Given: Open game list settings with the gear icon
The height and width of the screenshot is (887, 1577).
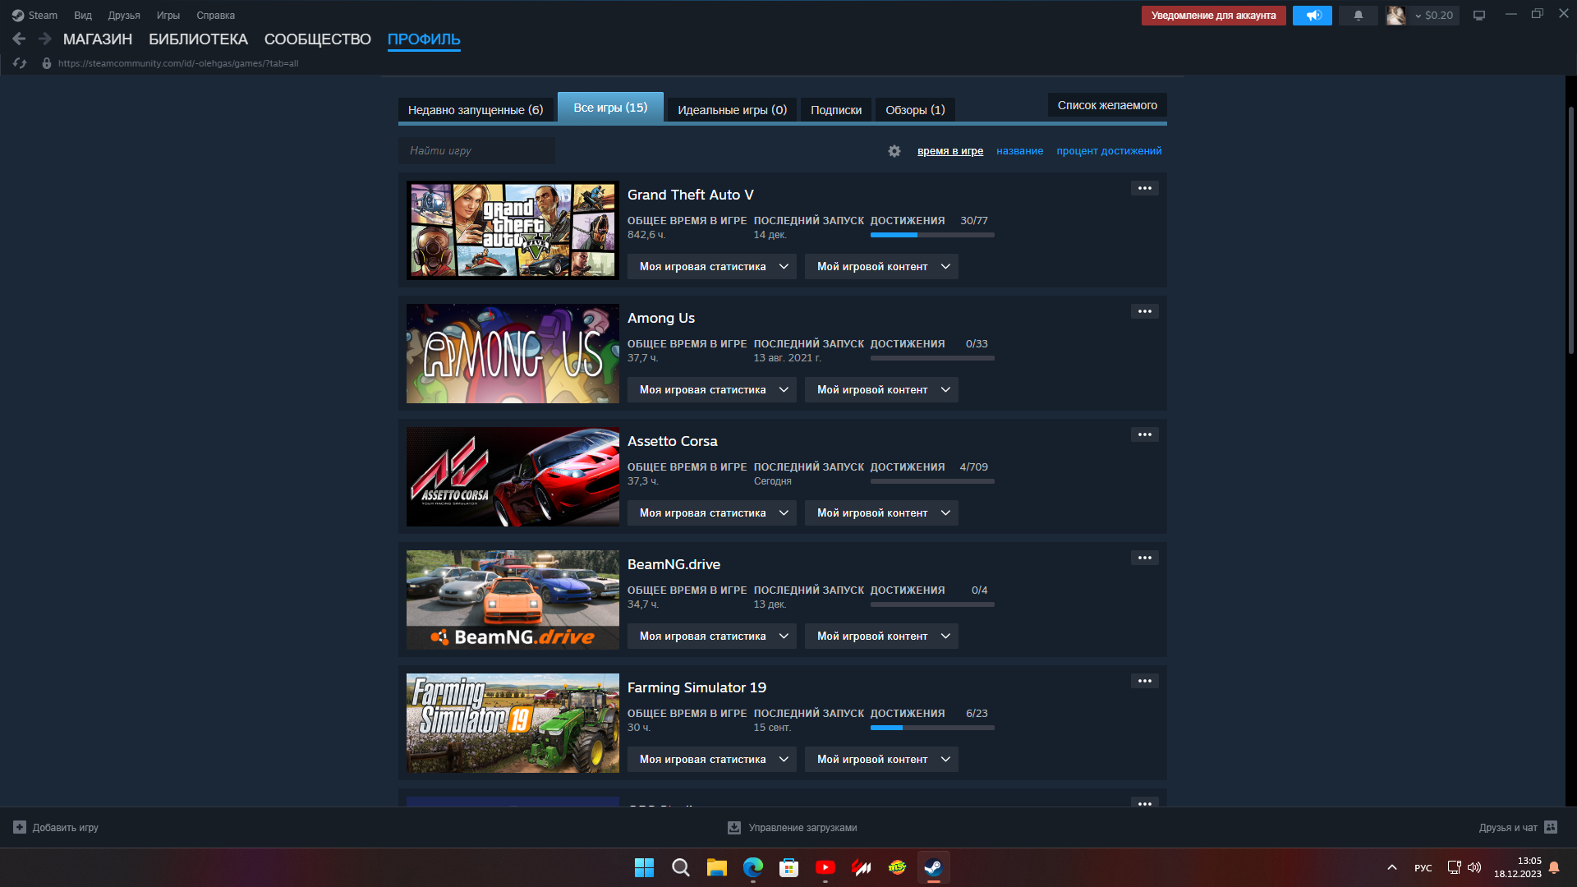Looking at the screenshot, I should coord(894,151).
